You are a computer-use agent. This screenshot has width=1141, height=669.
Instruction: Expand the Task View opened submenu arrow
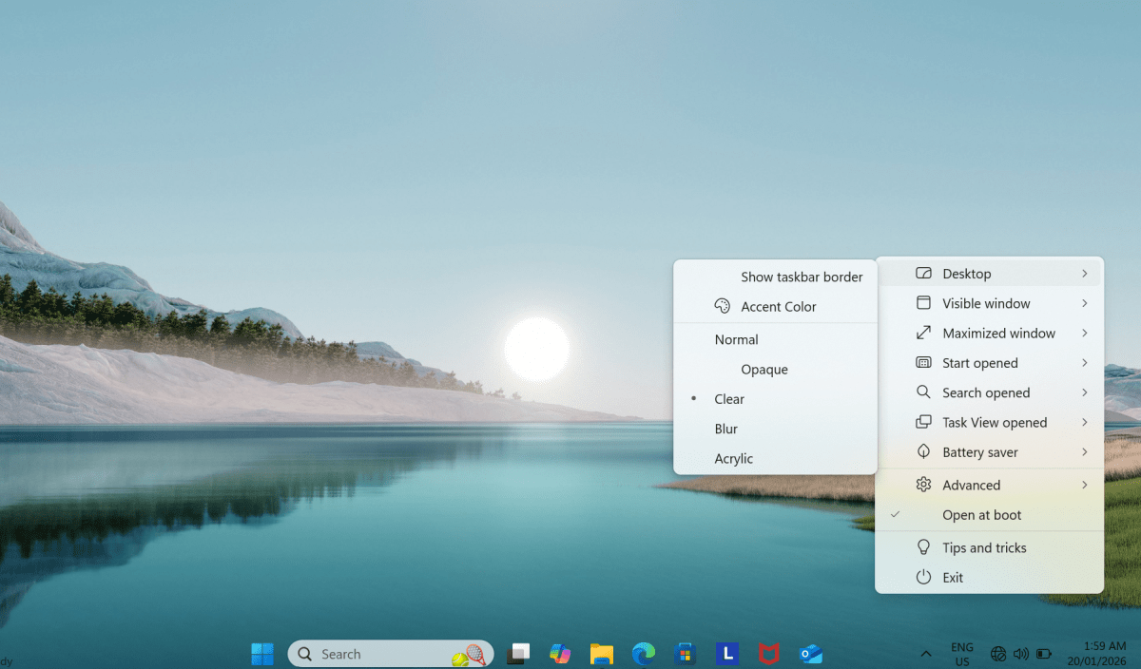tap(1084, 422)
